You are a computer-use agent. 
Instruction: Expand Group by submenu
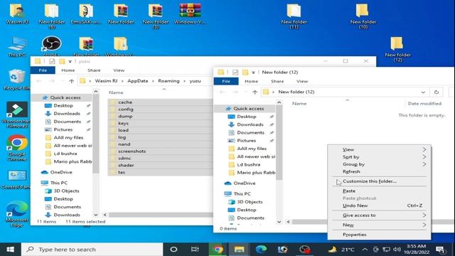pyautogui.click(x=379, y=164)
